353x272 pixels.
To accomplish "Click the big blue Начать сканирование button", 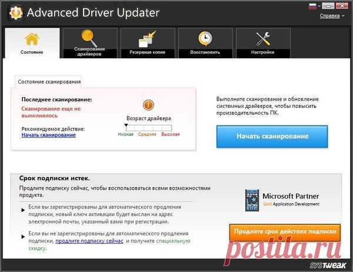I will click(272, 137).
